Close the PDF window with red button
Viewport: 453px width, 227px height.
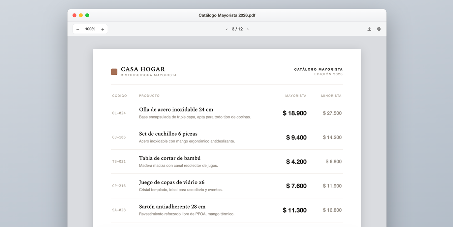[75, 15]
